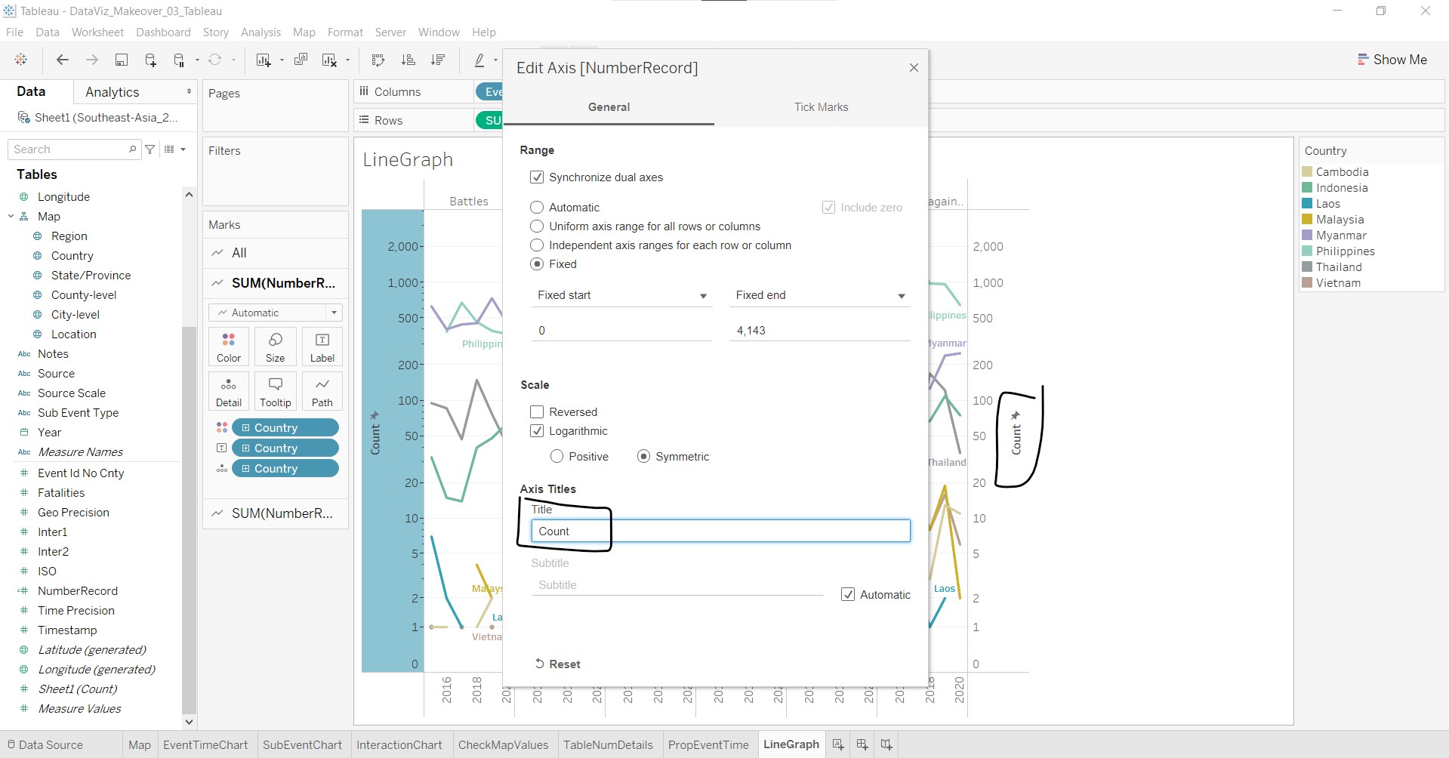Open the Color marks card
Screen dimensions: 1449x758
[x=229, y=347]
